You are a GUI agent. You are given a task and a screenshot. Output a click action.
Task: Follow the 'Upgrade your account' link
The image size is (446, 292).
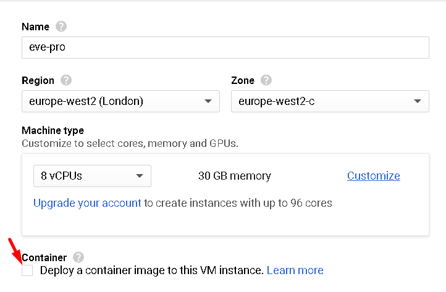pyautogui.click(x=87, y=203)
